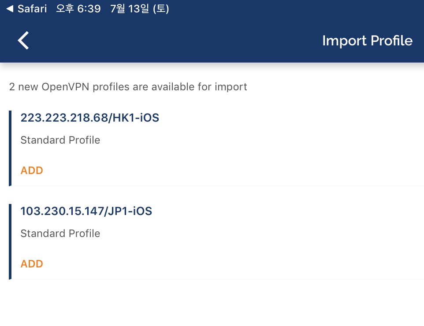Click the blue accent bar beside HK1-iOS
The image size is (424, 326).
[10, 148]
